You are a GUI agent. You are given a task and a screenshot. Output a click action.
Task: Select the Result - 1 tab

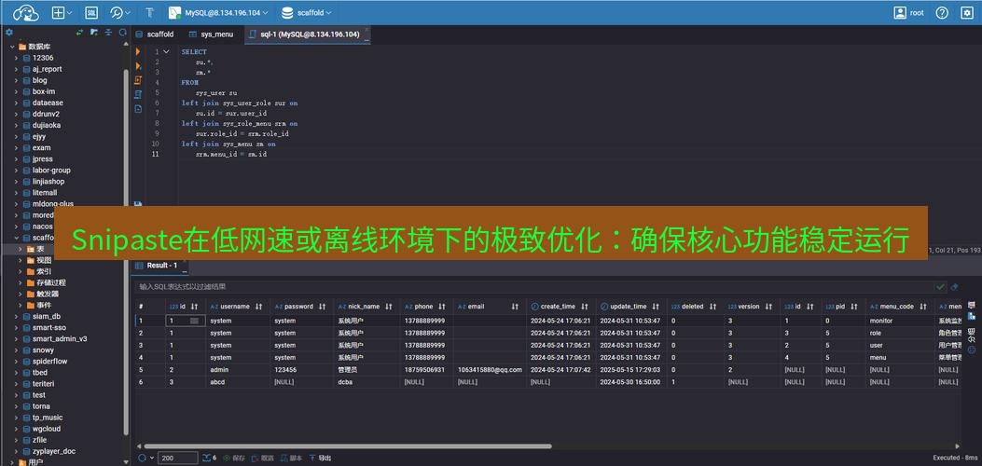[x=161, y=266]
